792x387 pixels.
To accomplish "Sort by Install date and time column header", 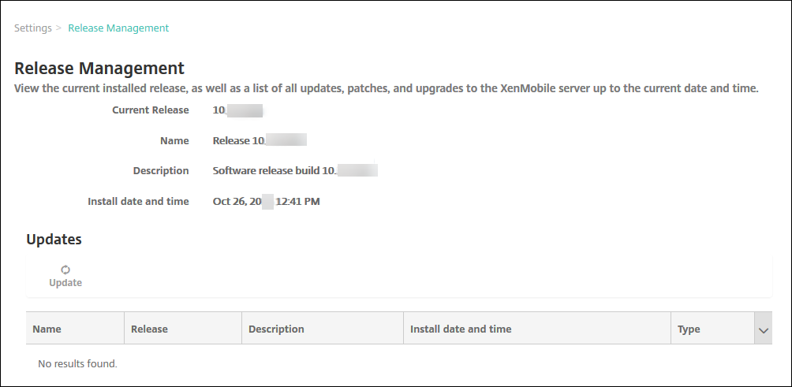I will click(461, 329).
